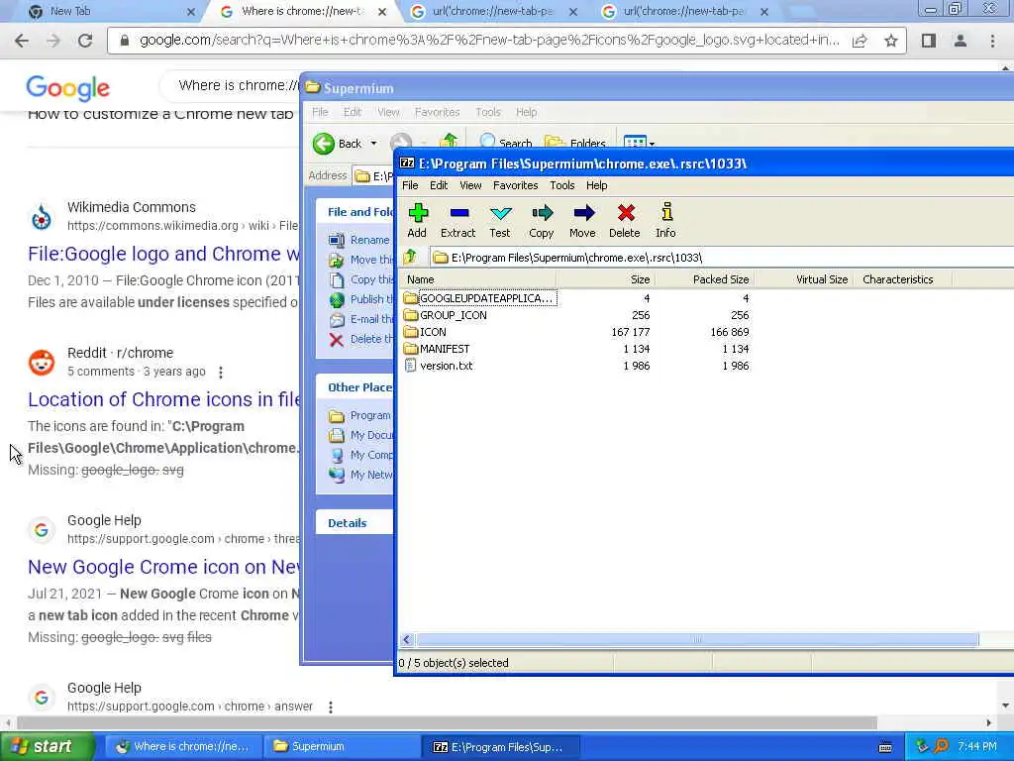Viewport: 1014px width, 761px height.
Task: Sort by the Size column header
Action: pos(605,279)
